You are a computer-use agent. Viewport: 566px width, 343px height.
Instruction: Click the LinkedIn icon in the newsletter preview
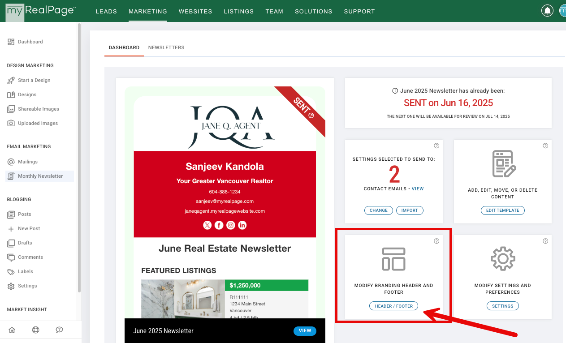pyautogui.click(x=242, y=225)
